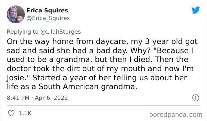207x121 pixels.
Task: Visit the boredpanda.com watermark link
Action: (x=176, y=115)
